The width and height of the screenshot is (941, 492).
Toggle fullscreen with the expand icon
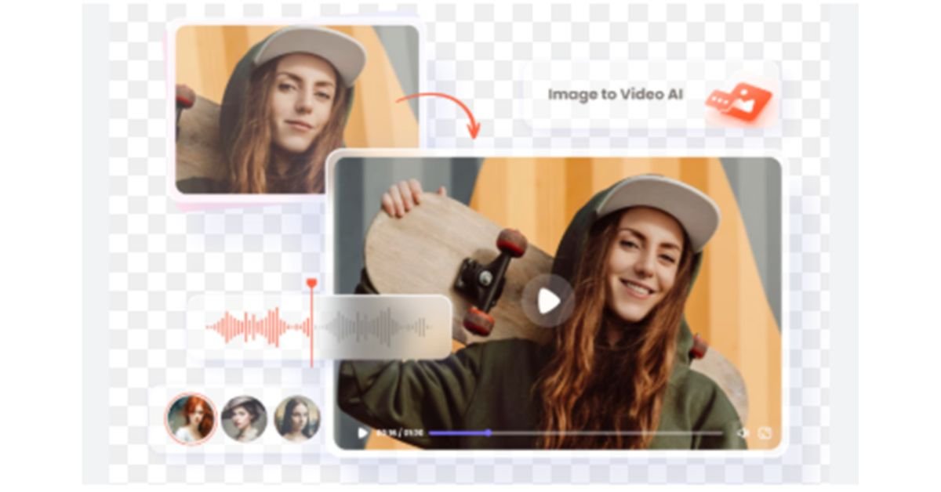pos(765,431)
